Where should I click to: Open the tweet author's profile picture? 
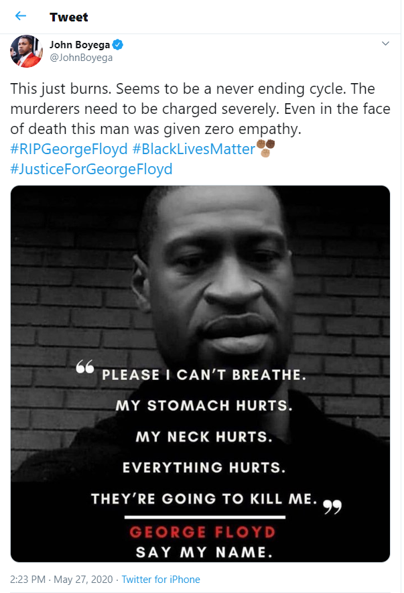(26, 51)
